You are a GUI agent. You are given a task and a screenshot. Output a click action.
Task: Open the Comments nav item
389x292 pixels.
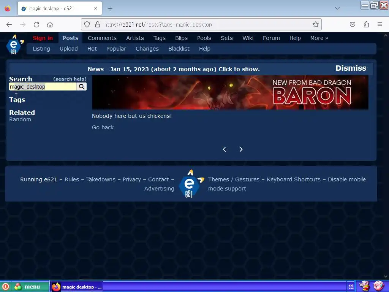click(102, 38)
